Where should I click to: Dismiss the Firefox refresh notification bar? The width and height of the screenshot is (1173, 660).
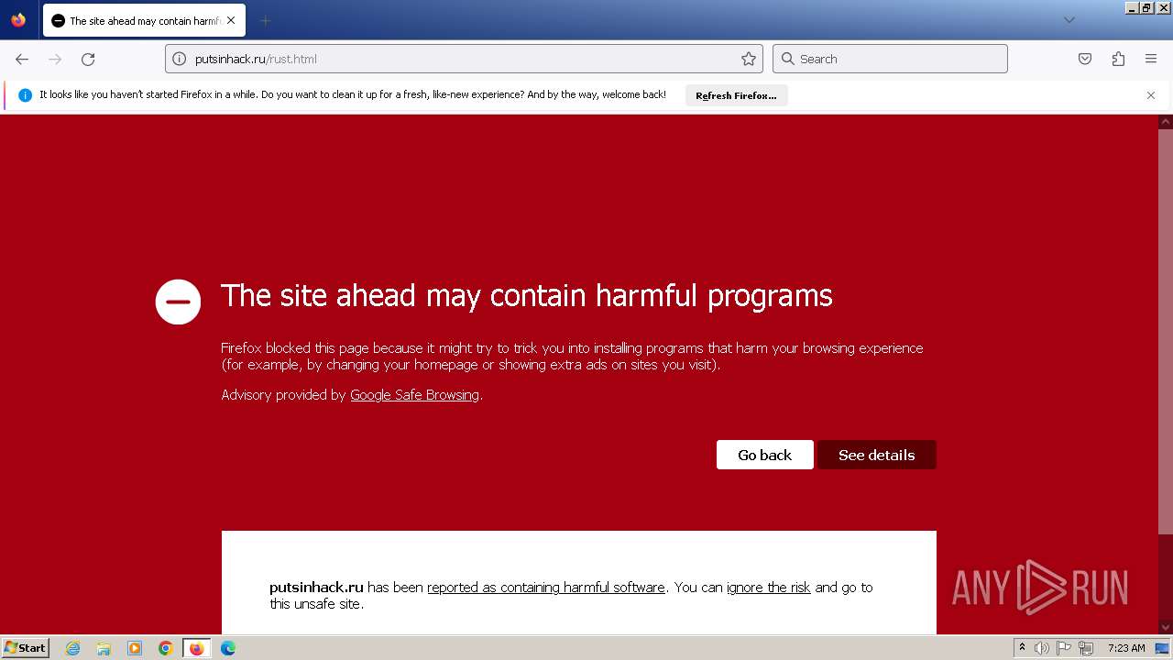pos(1151,95)
